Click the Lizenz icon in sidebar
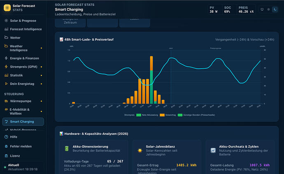Viewport: 284px width, 174px height. pyautogui.click(x=6, y=156)
